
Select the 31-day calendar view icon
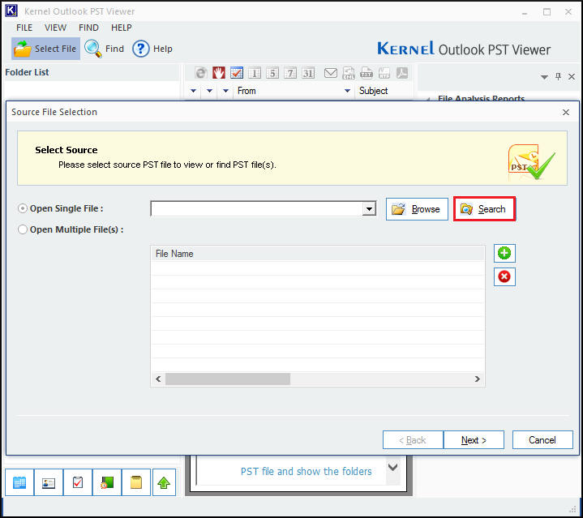coord(308,73)
